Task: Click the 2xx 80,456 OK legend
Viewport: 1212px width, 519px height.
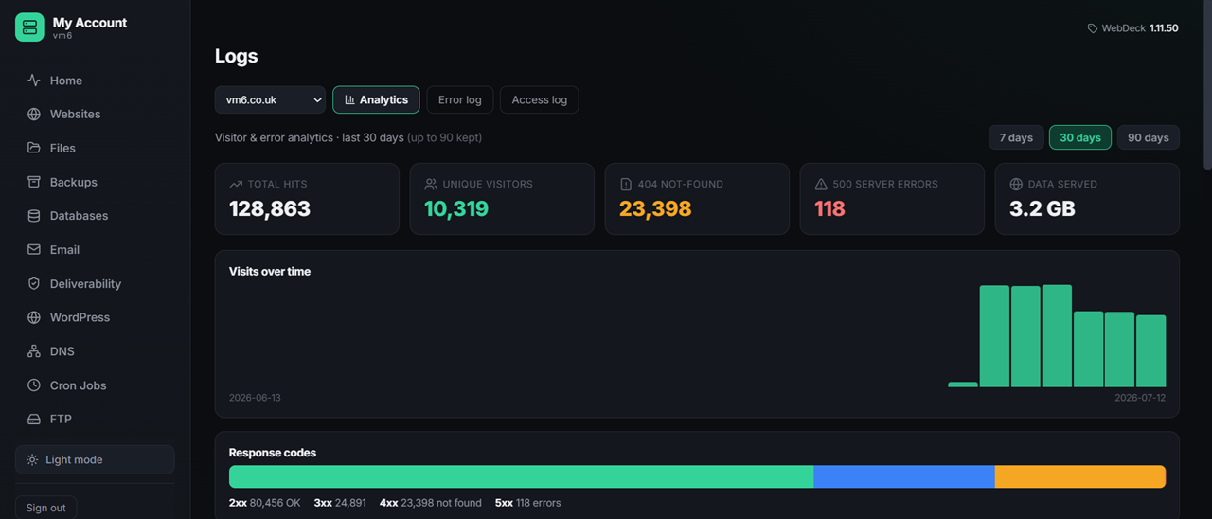Action: (x=264, y=503)
